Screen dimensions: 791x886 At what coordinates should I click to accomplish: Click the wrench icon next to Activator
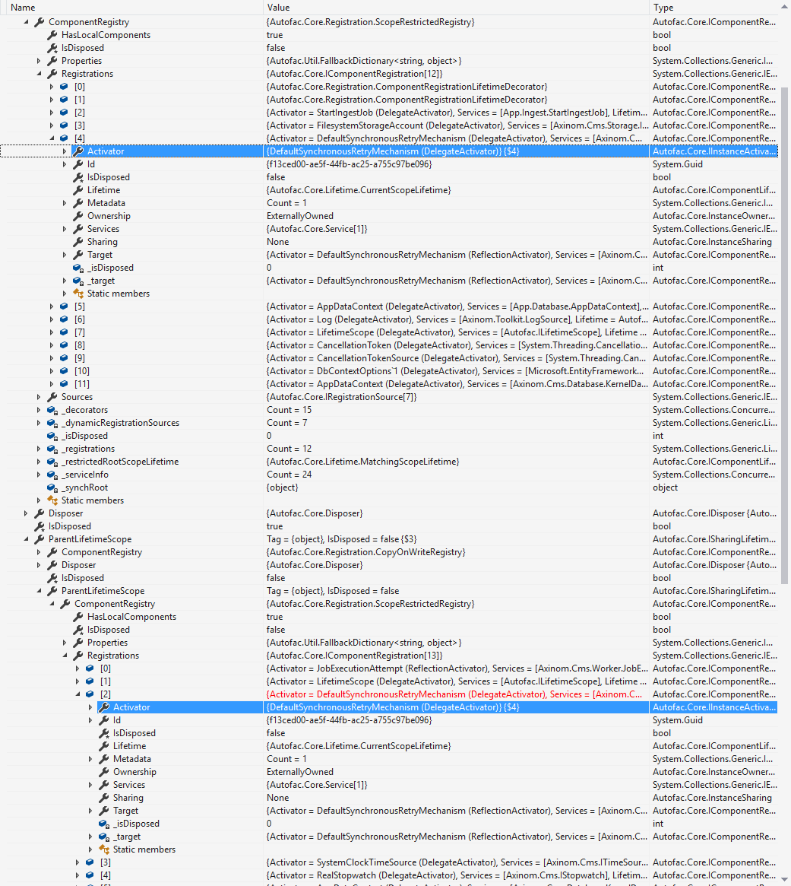point(77,151)
